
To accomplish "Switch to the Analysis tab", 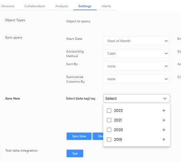I will tap(62, 6).
